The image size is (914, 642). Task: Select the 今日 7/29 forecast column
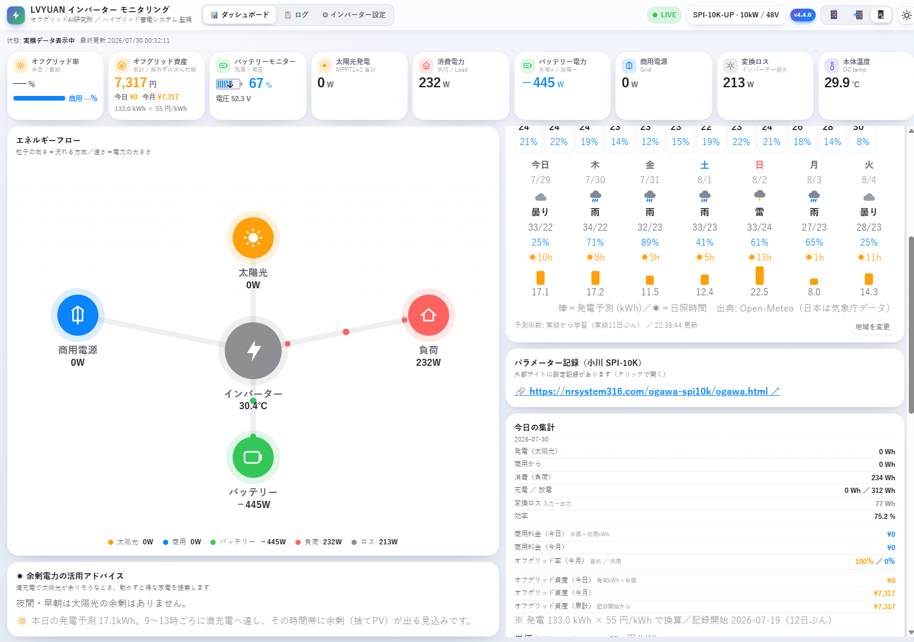tap(541, 228)
